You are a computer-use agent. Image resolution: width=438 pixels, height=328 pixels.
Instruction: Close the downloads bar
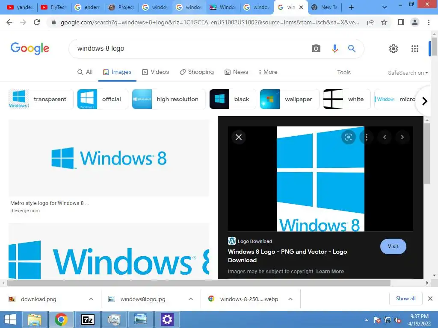430,299
